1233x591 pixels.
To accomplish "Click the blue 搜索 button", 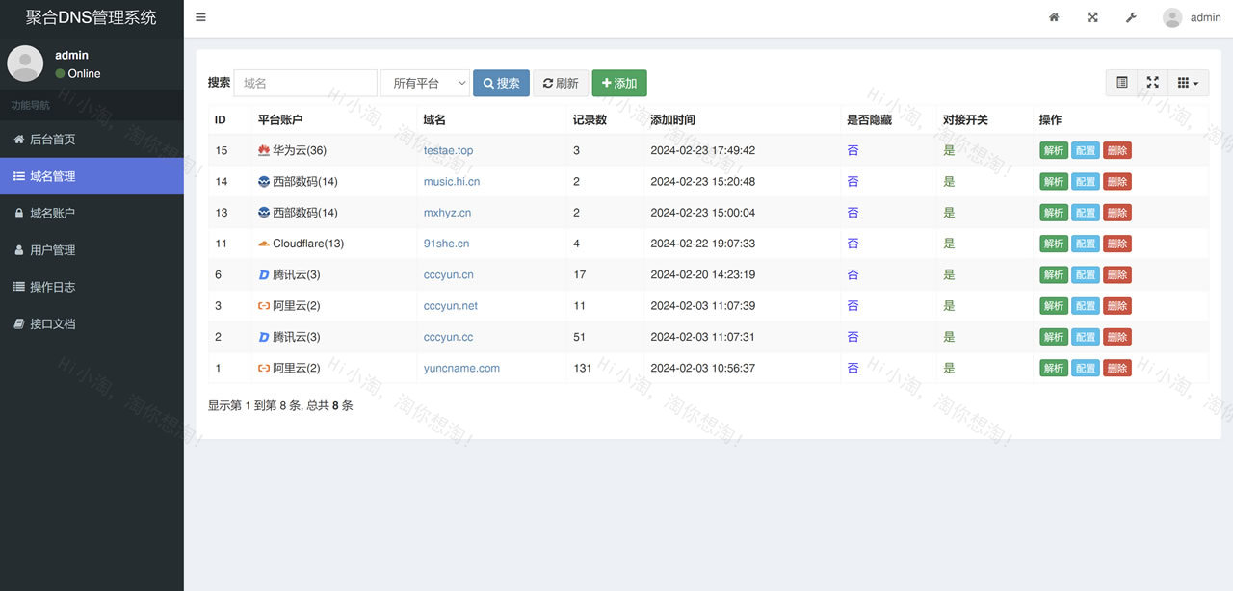I will point(501,83).
